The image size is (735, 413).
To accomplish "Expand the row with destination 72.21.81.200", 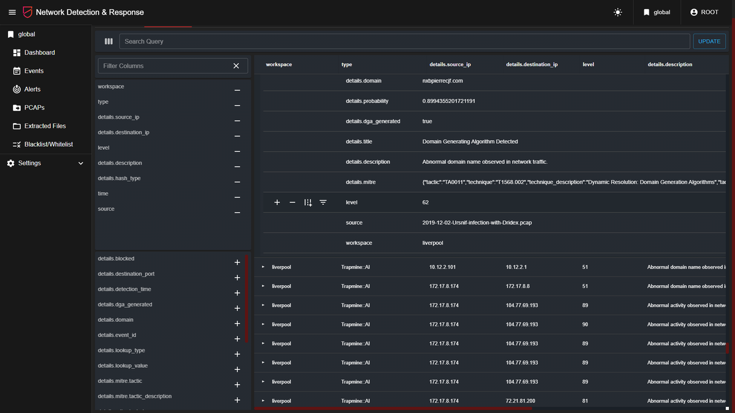I will tap(263, 401).
